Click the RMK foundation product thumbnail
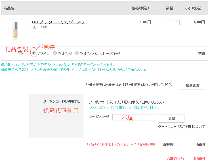This screenshot has width=208, height=165. (15, 31)
